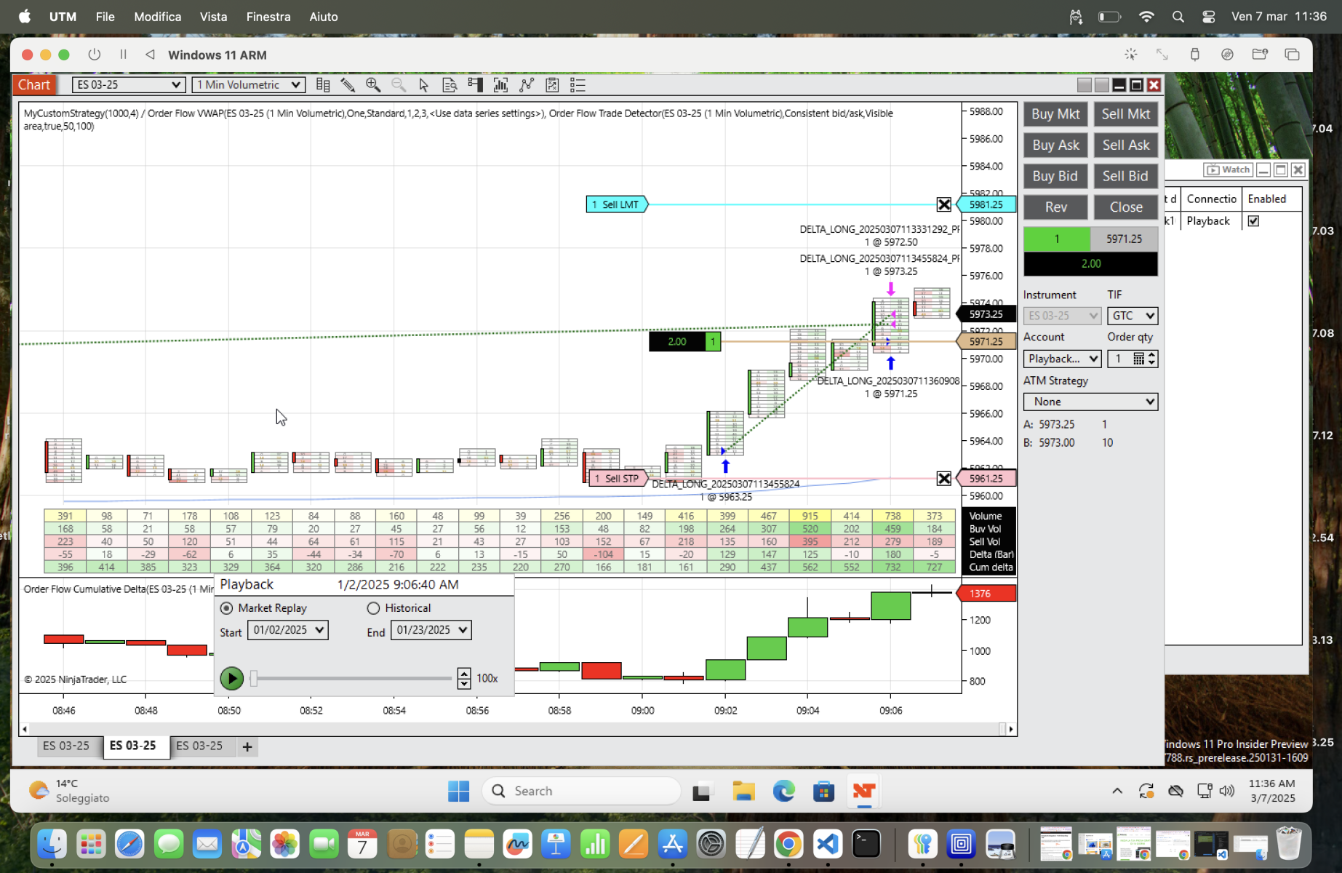Open the TIF GTC dropdown
This screenshot has width=1342, height=873.
click(1133, 316)
